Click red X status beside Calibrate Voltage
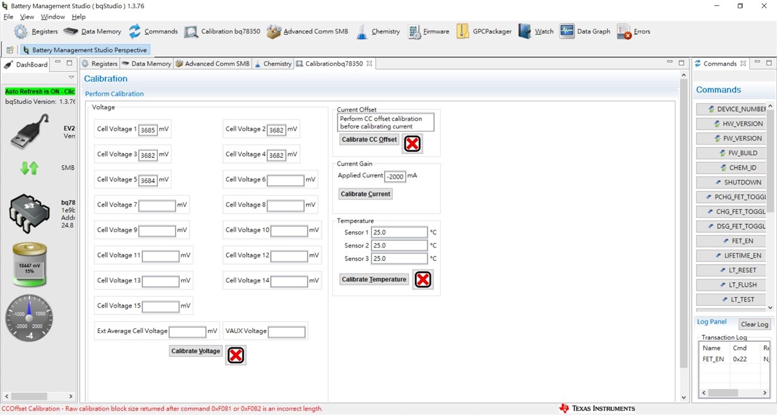Image resolution: width=777 pixels, height=415 pixels. click(236, 355)
